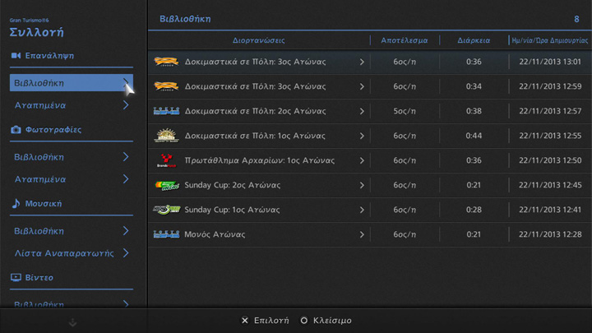This screenshot has height=333, width=592.
Task: Click the video camera icon beside Επανάληψη
Action: pos(16,56)
